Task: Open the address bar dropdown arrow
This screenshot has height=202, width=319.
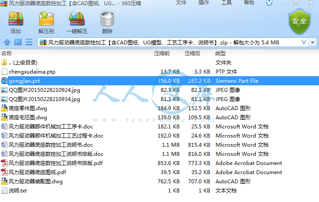Action: [313, 42]
